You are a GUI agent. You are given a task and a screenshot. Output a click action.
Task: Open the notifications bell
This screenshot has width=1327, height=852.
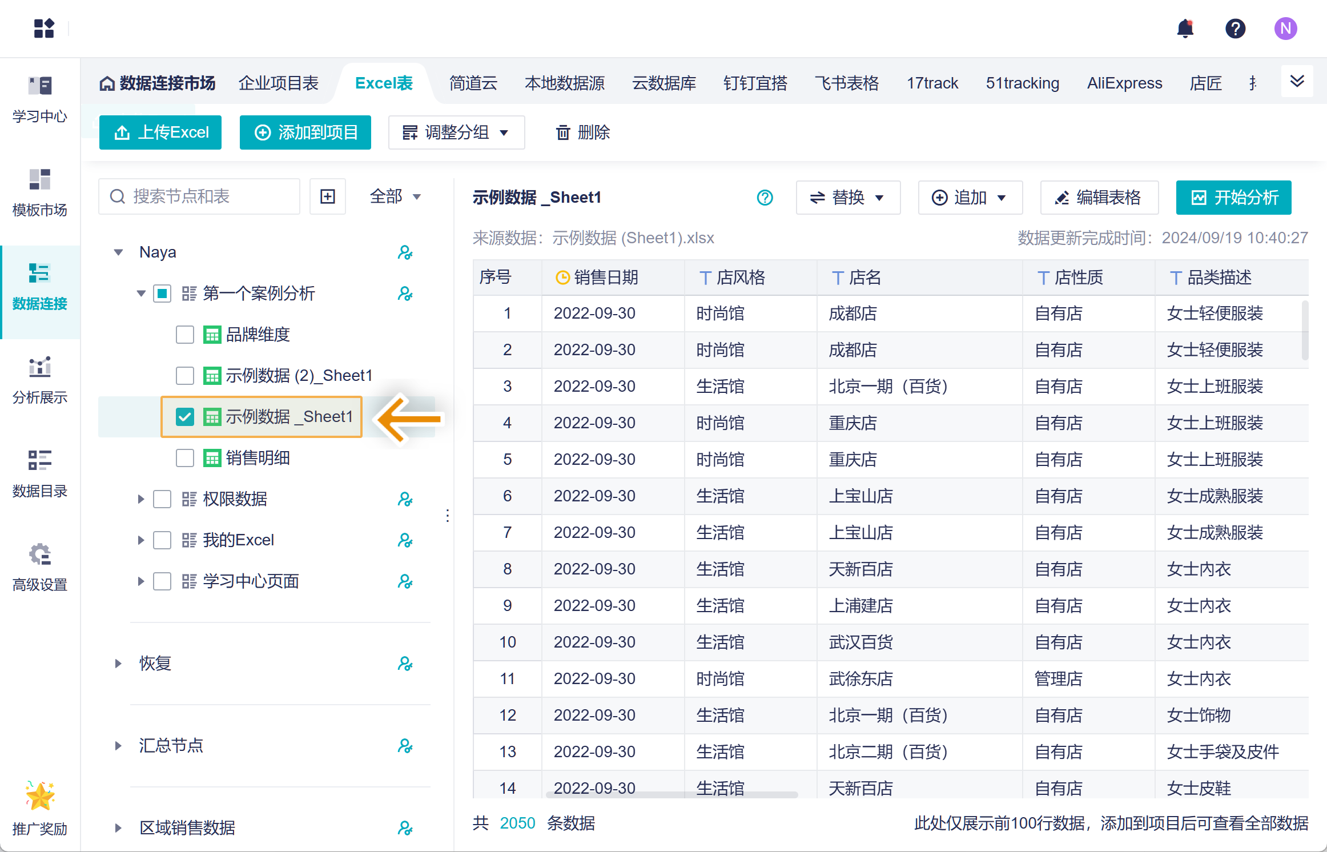pos(1185,28)
